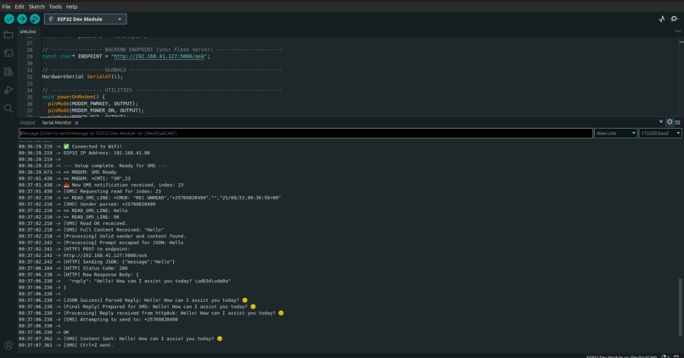
Task: Select the Serial Monitor tab
Action: 57,122
